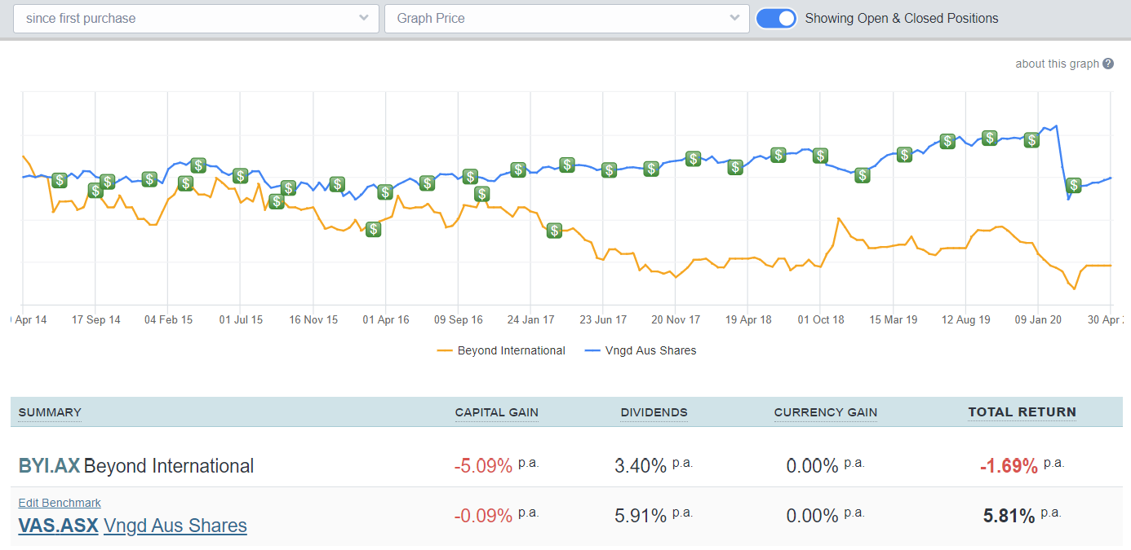
Task: Click VAS.ASX capital gain value -0.09%
Action: [x=483, y=515]
